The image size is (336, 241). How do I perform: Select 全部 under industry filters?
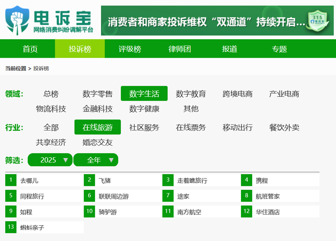pos(52,127)
